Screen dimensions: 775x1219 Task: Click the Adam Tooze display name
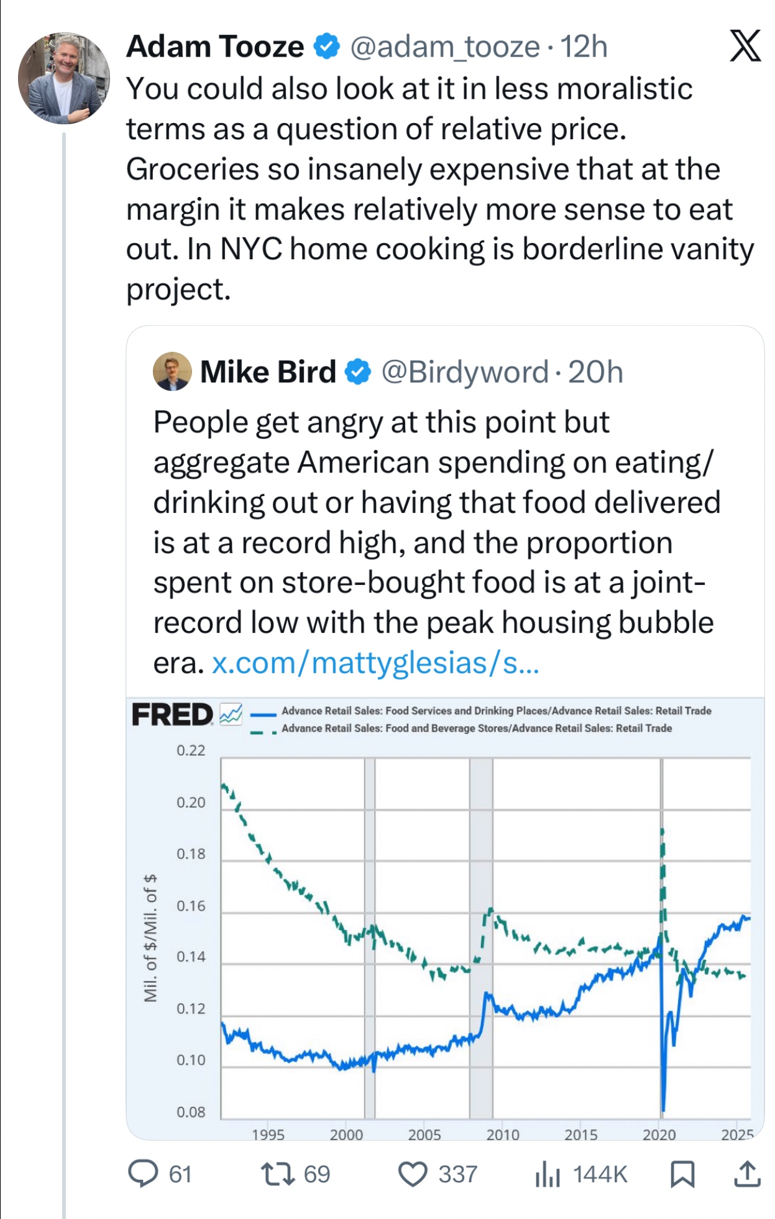click(x=215, y=47)
